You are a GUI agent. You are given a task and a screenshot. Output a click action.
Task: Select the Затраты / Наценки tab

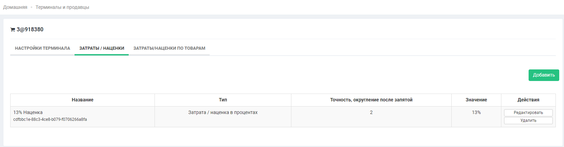point(101,48)
